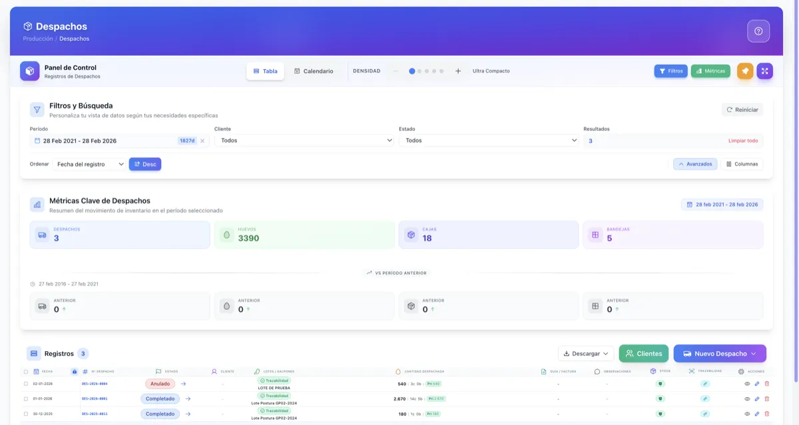The height and width of the screenshot is (425, 799).
Task: Increase density with the plus icon
Action: [458, 71]
